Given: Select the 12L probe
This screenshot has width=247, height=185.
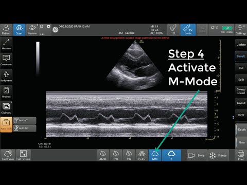Looking at the screenshot, I should [173, 30].
